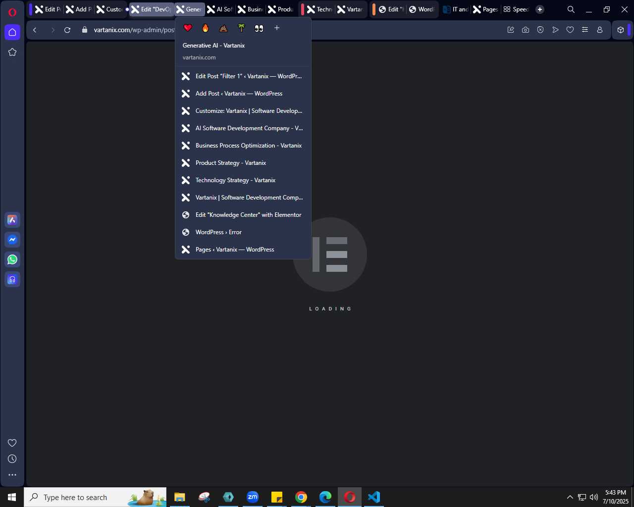The image size is (634, 507).
Task: Switch to the 'Edit "DevOp' tab
Action: (152, 9)
